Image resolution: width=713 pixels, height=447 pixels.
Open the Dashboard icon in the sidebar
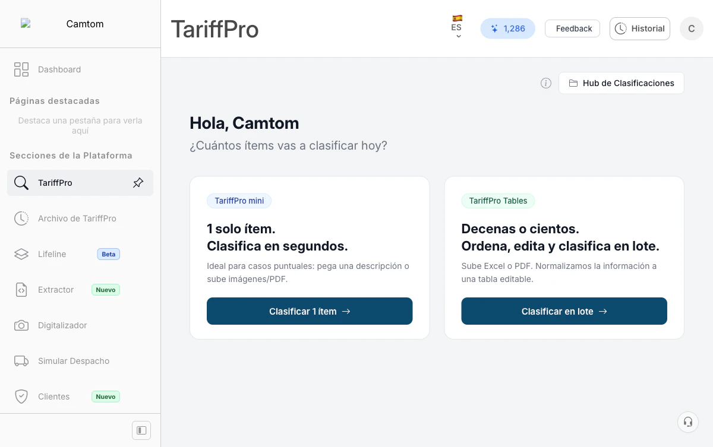click(x=21, y=69)
